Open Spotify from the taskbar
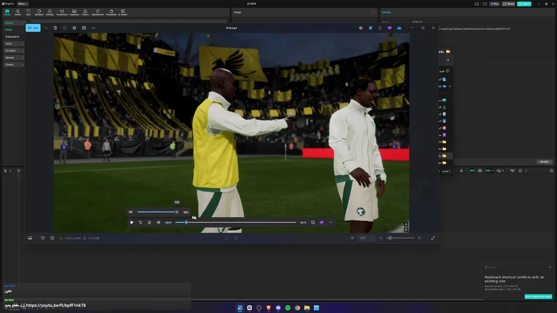Image resolution: width=557 pixels, height=313 pixels. pyautogui.click(x=288, y=308)
